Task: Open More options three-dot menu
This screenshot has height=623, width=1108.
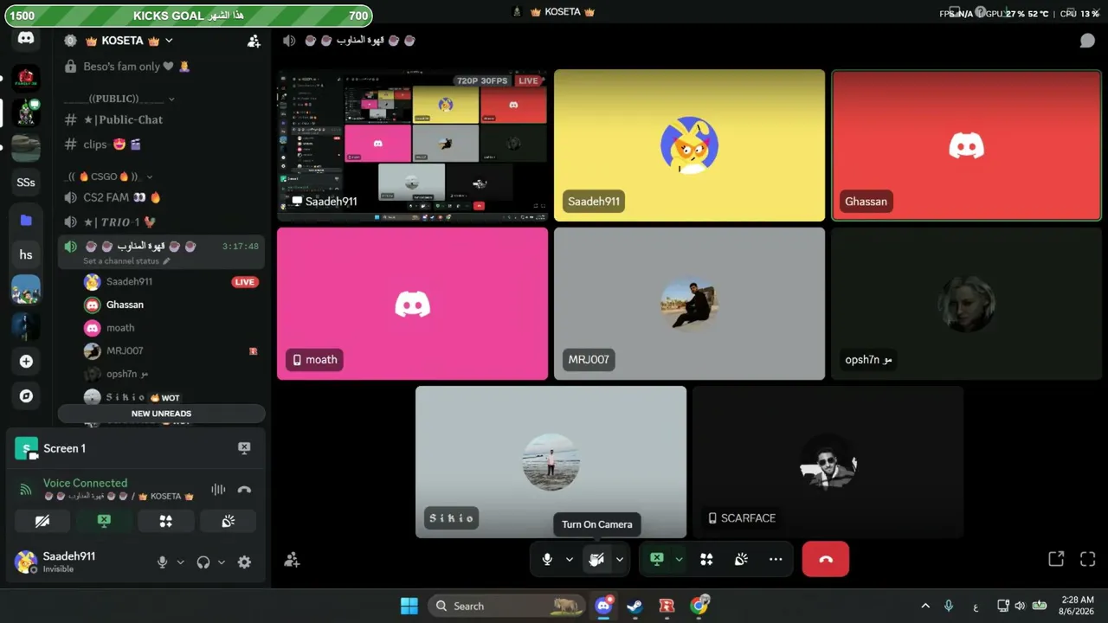Action: [x=776, y=559]
